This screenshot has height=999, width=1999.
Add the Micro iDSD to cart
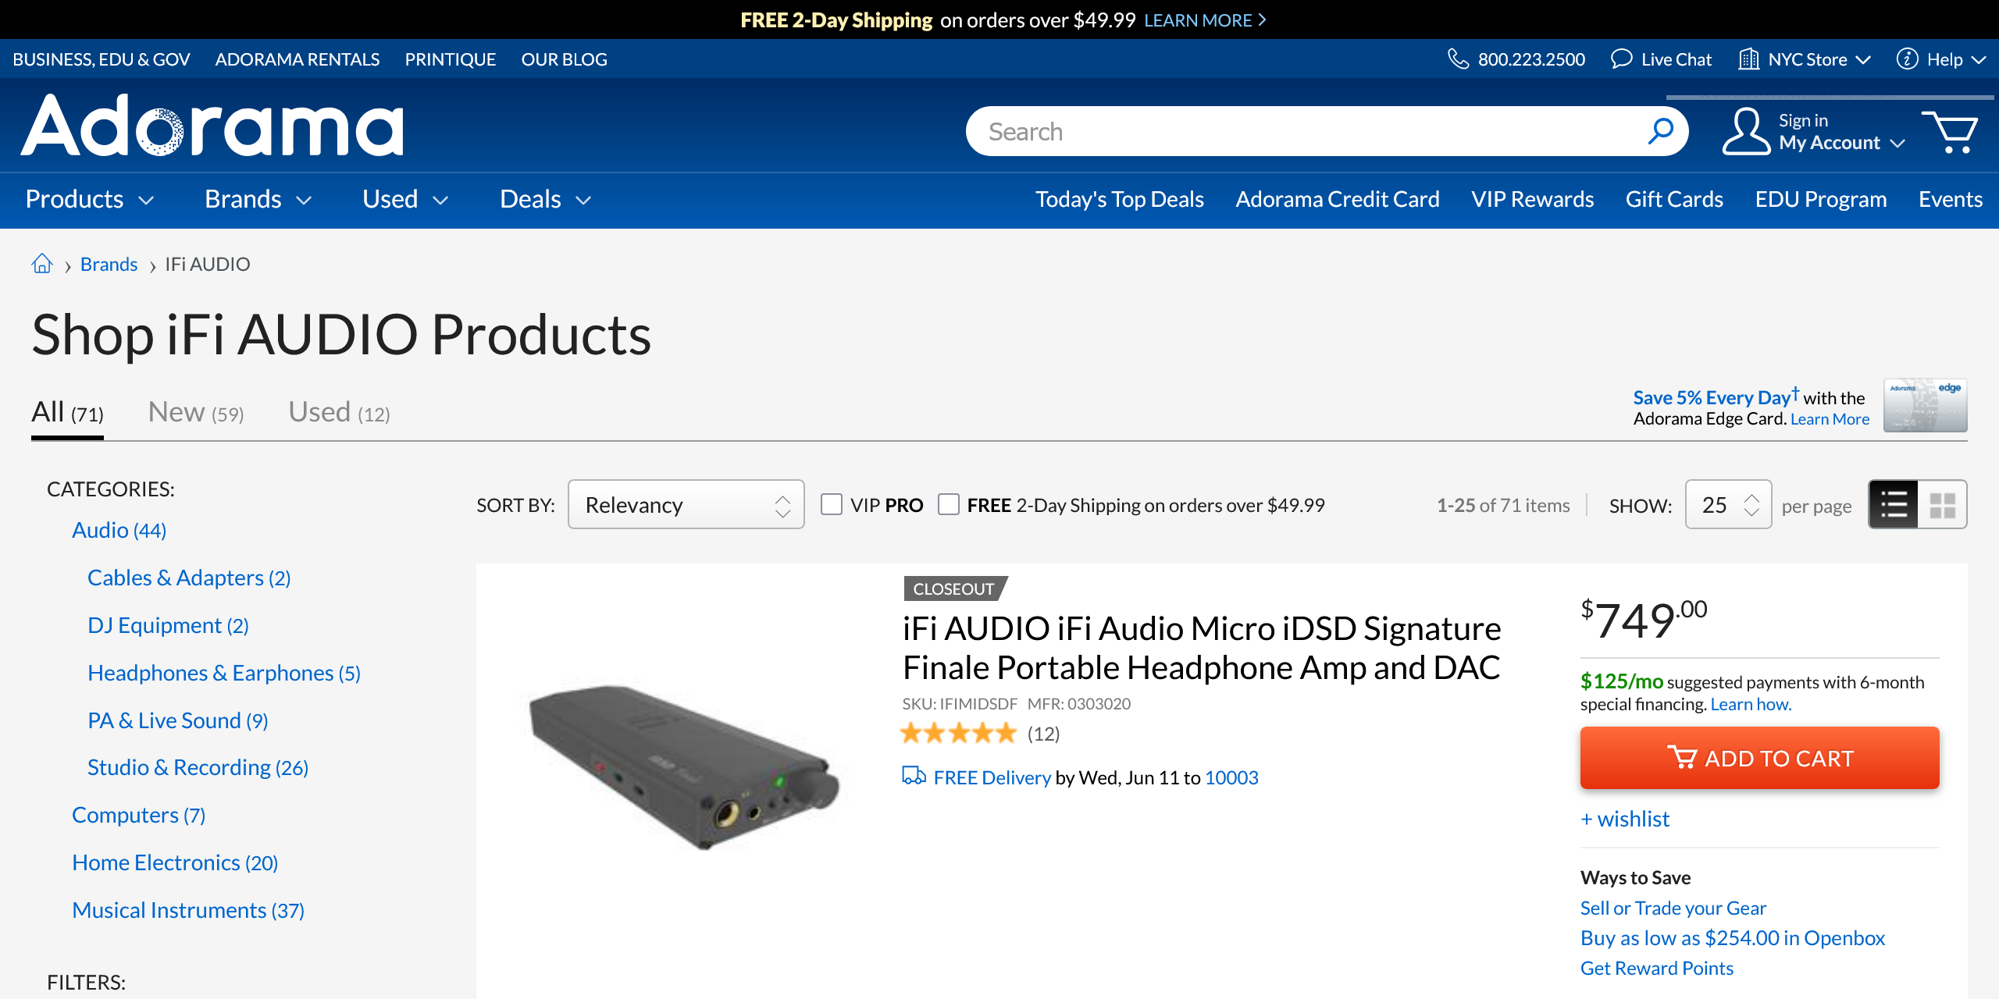tap(1759, 758)
